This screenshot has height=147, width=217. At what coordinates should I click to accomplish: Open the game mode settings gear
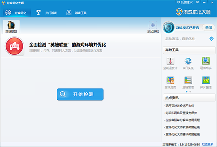click(x=211, y=39)
